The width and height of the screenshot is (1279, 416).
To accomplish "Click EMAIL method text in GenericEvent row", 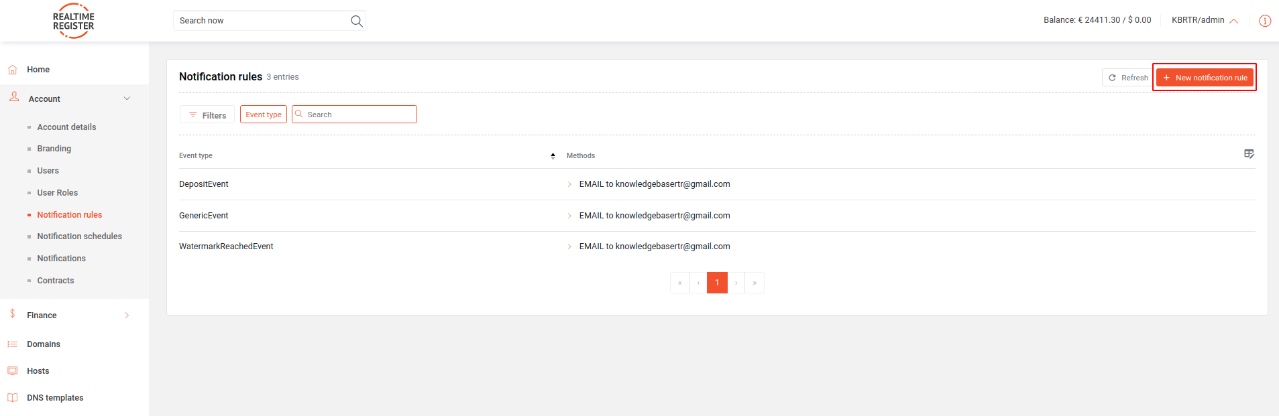I will [655, 216].
